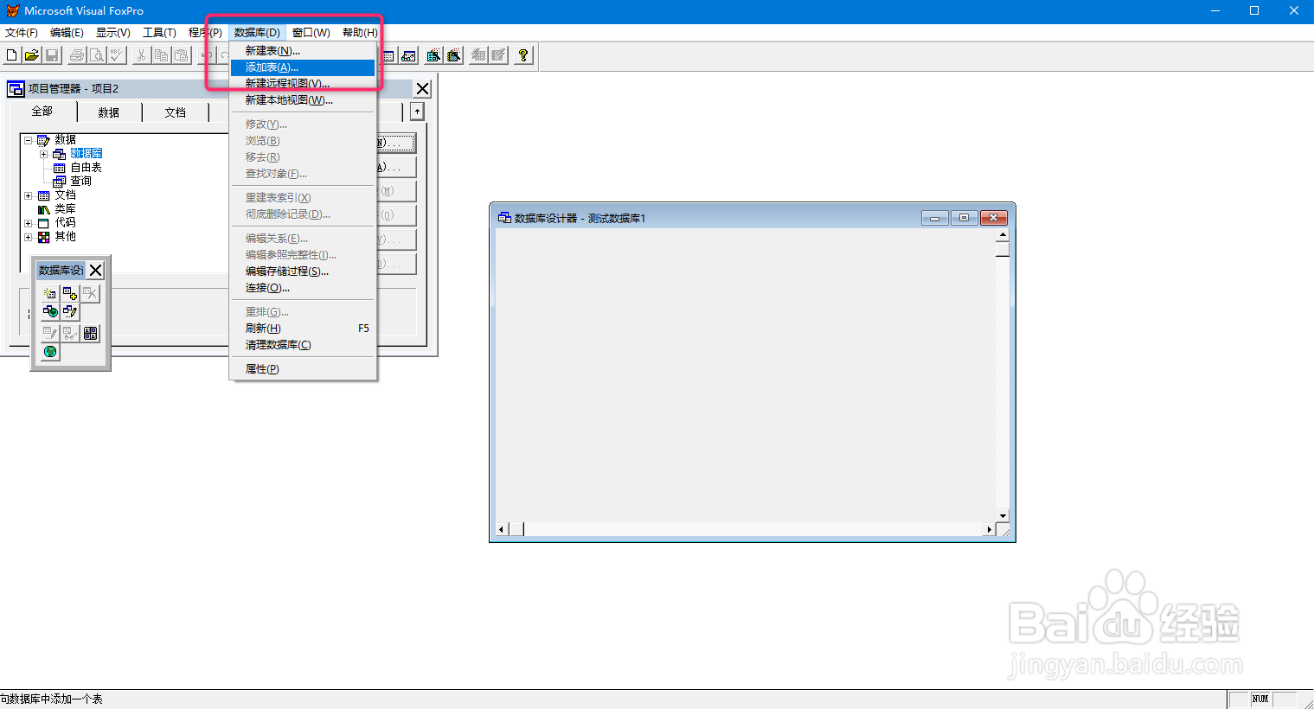Click the Print toolbar icon

[x=77, y=55]
